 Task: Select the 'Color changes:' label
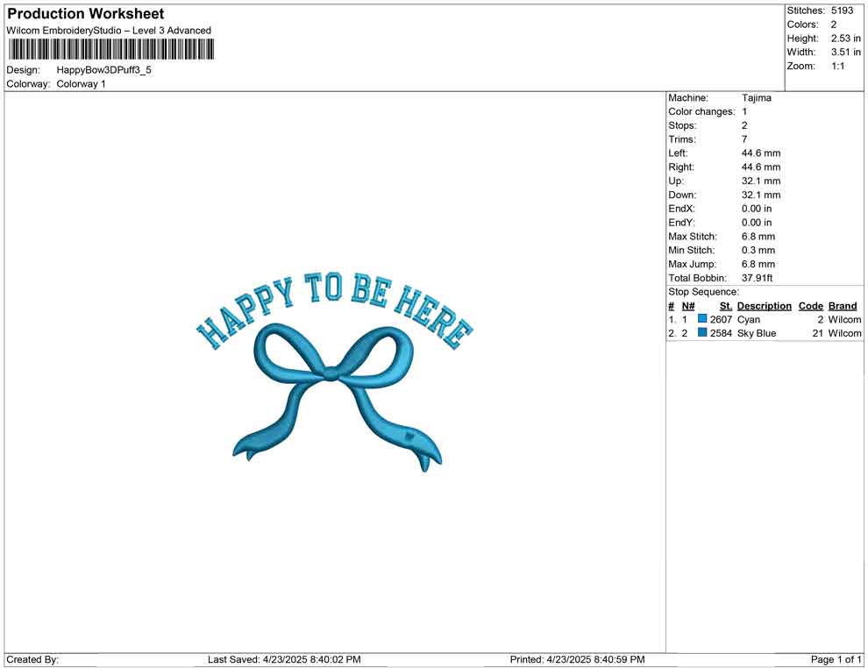(701, 111)
